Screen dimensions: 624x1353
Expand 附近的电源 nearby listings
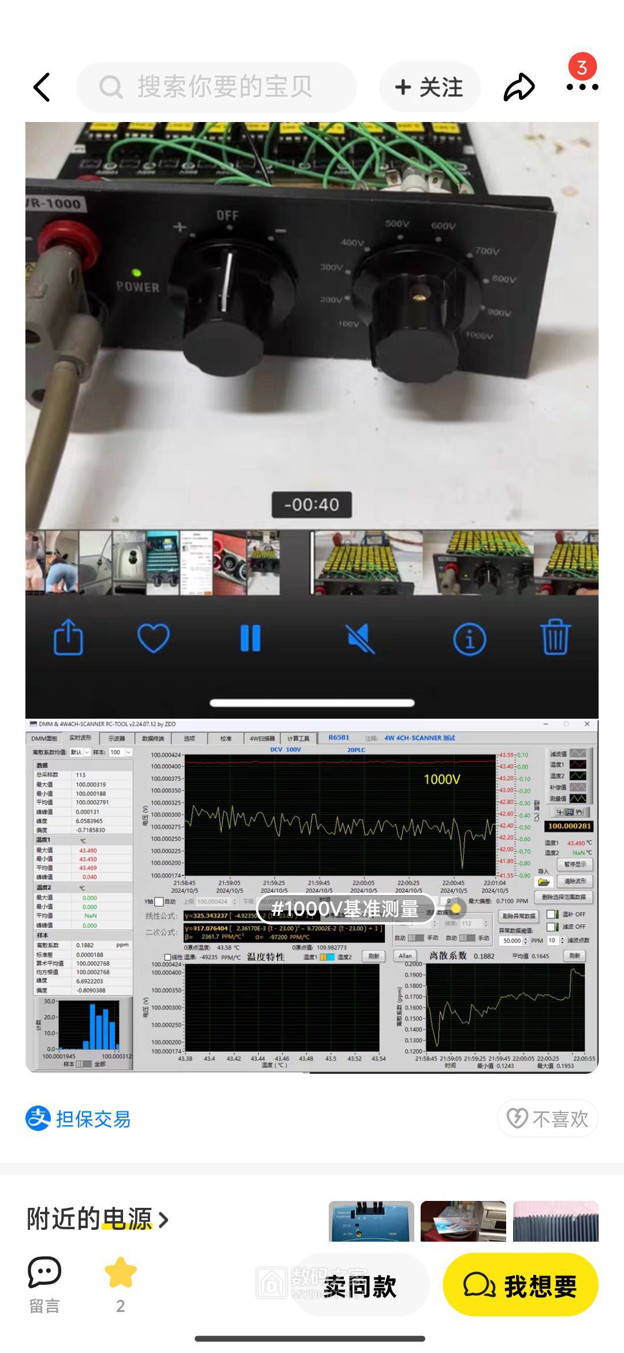pos(98,1219)
